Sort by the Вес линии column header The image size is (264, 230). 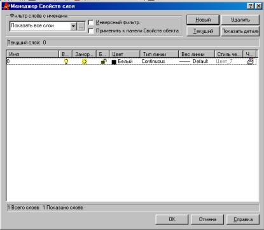point(197,54)
